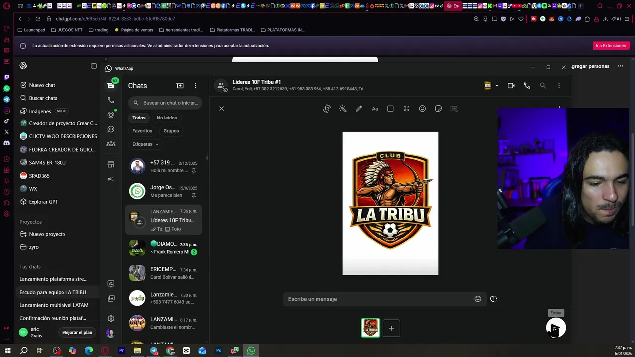This screenshot has height=357, width=635.
Task: Select the crop and rotate tool
Action: point(327,109)
